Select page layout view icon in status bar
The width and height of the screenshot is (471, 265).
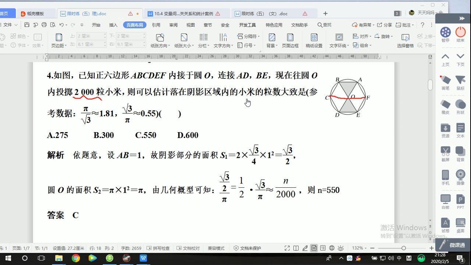pyautogui.click(x=314, y=248)
